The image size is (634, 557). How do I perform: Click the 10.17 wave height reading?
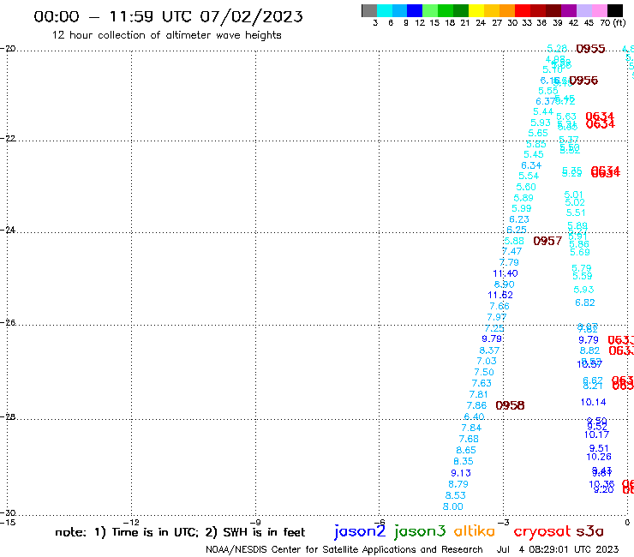click(596, 434)
